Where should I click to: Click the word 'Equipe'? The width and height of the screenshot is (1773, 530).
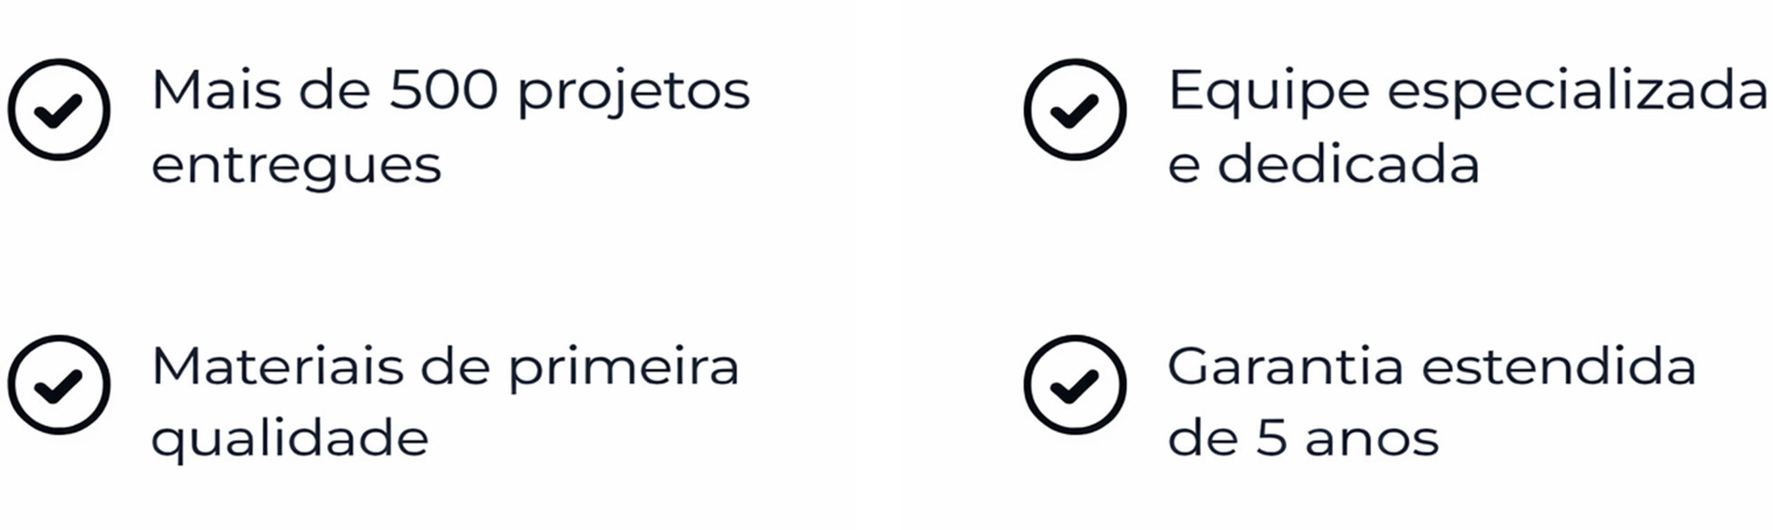click(x=1268, y=93)
